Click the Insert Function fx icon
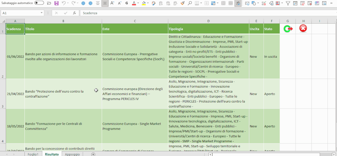This screenshot has height=156, width=337. [75, 13]
